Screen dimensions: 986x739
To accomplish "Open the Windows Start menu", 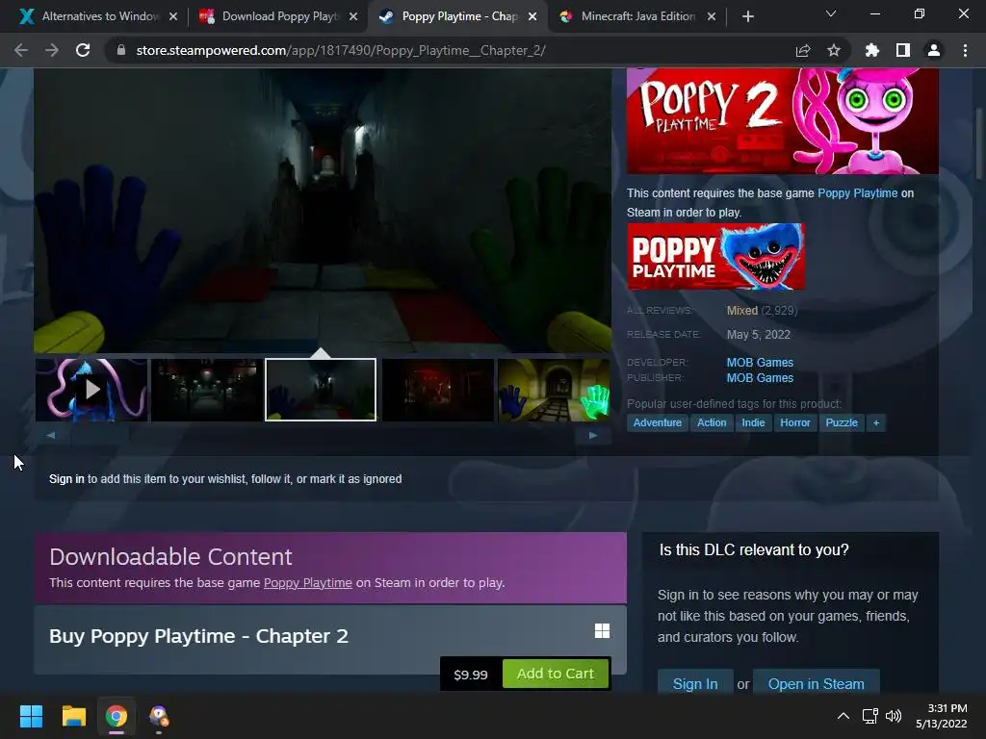I will pos(31,716).
